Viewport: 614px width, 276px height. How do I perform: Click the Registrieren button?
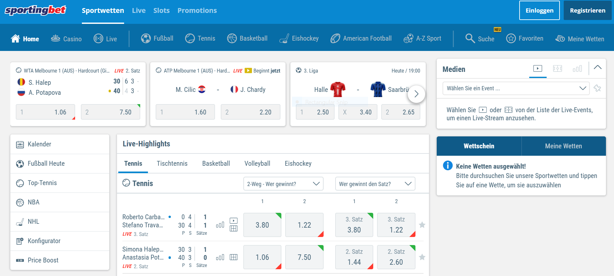tap(588, 10)
